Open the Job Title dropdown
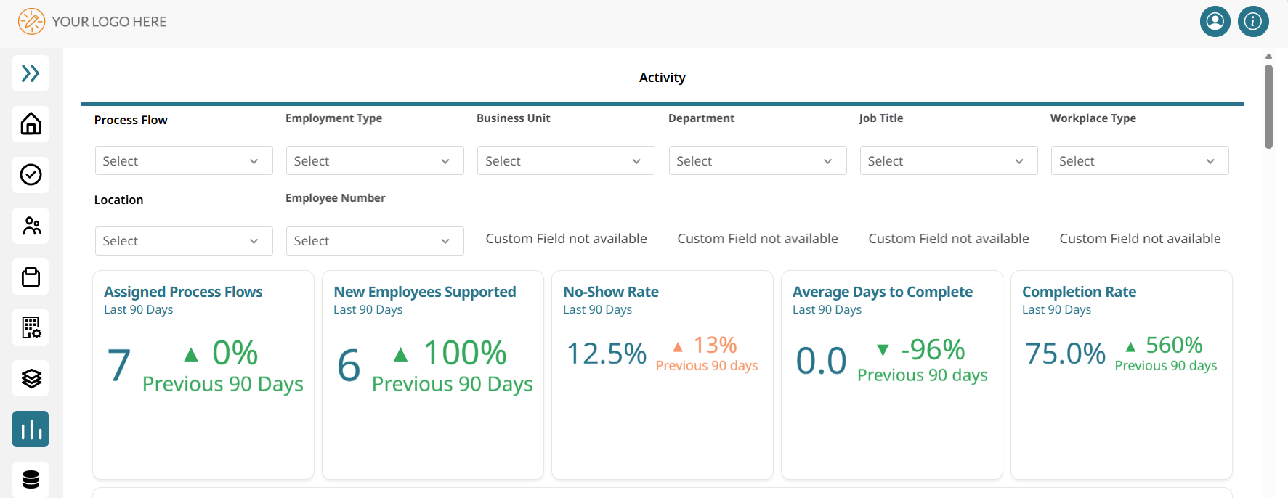This screenshot has width=1288, height=498. tap(949, 160)
